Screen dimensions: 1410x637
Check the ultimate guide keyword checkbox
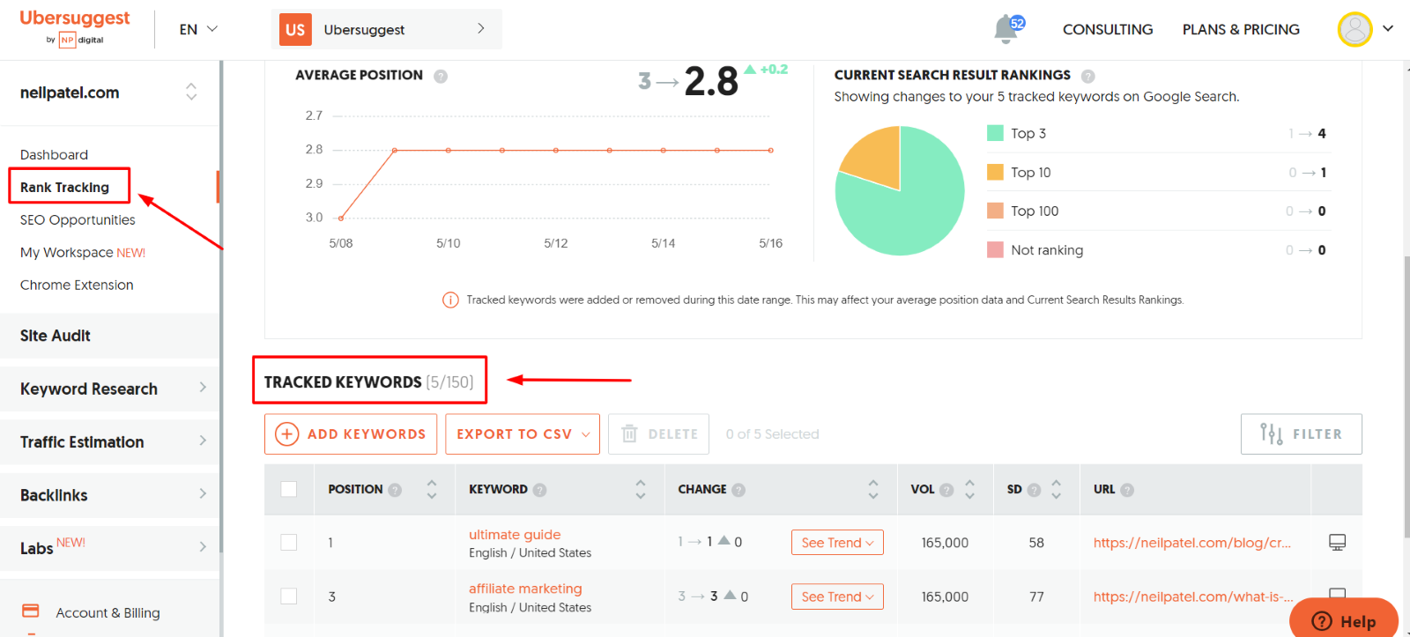pyautogui.click(x=289, y=543)
